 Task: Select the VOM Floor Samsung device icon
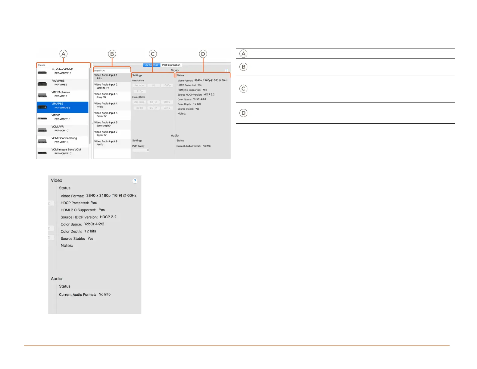click(x=42, y=141)
